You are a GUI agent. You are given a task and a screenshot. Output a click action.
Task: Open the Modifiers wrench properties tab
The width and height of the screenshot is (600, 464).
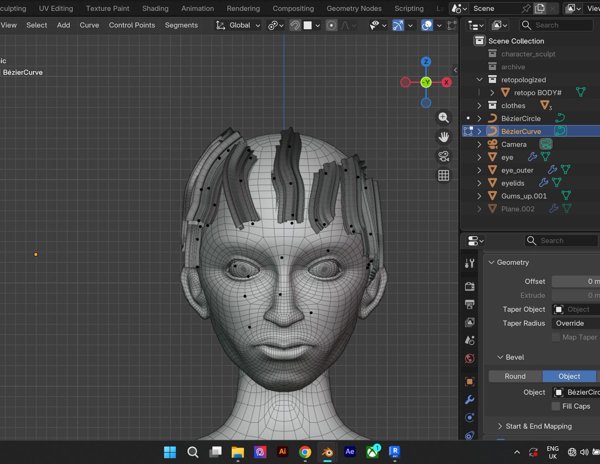tap(469, 399)
